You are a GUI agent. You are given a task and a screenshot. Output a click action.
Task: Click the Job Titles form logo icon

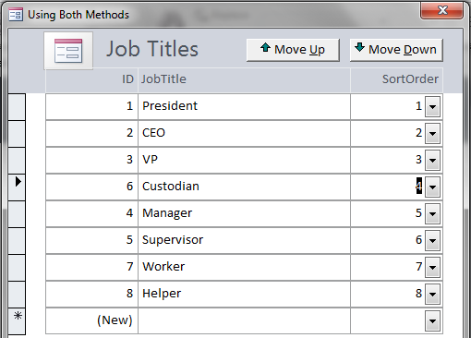click(68, 51)
